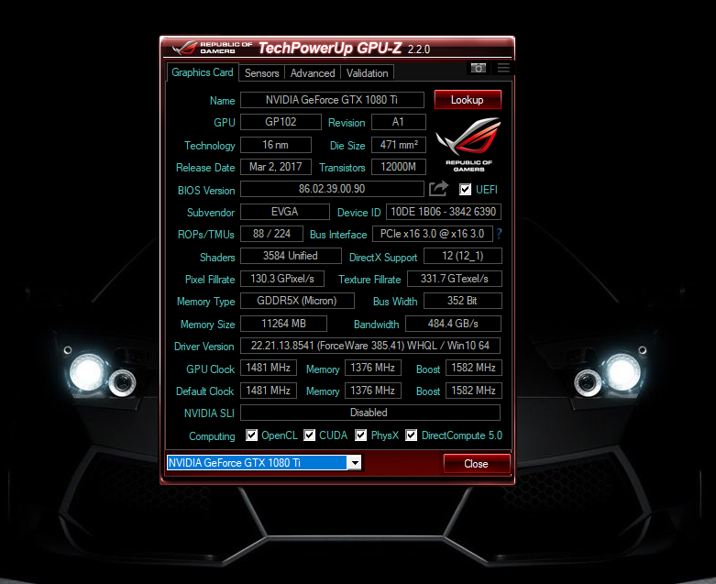Open the Advanced tab
Viewport: 716px width, 584px height.
coord(313,73)
